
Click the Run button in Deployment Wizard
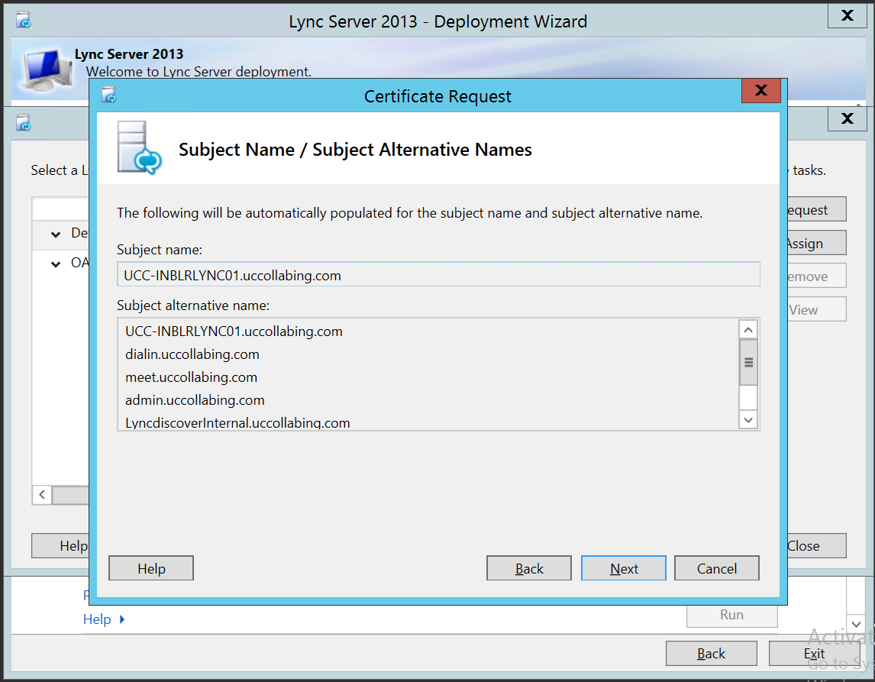[x=731, y=615]
